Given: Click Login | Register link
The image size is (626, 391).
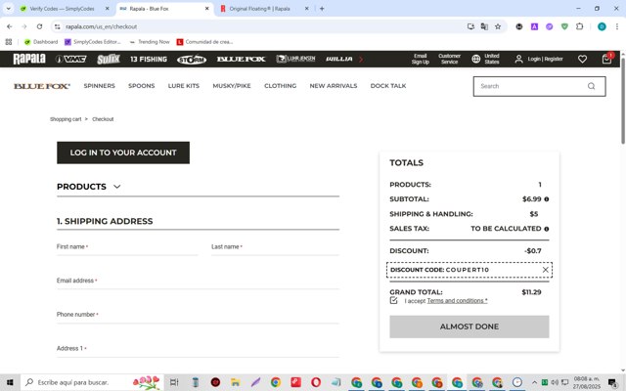Looking at the screenshot, I should [x=545, y=59].
